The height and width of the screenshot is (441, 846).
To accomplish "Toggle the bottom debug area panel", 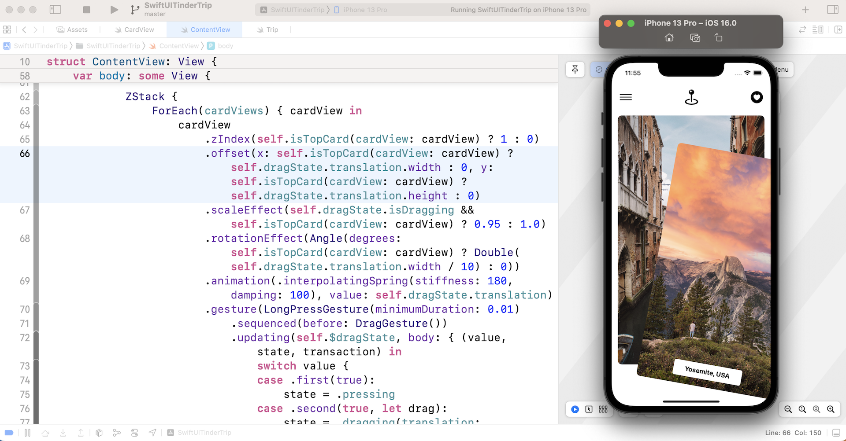I will pos(836,433).
